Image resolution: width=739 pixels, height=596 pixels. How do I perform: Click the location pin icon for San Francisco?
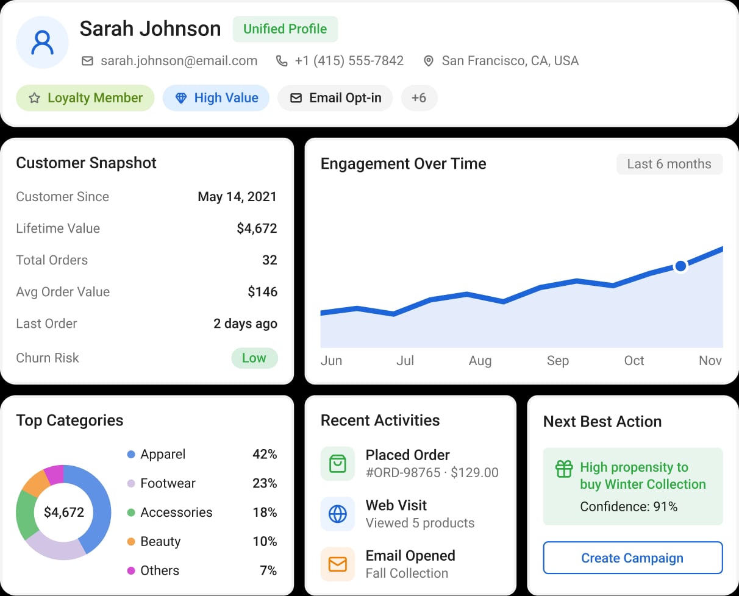429,61
